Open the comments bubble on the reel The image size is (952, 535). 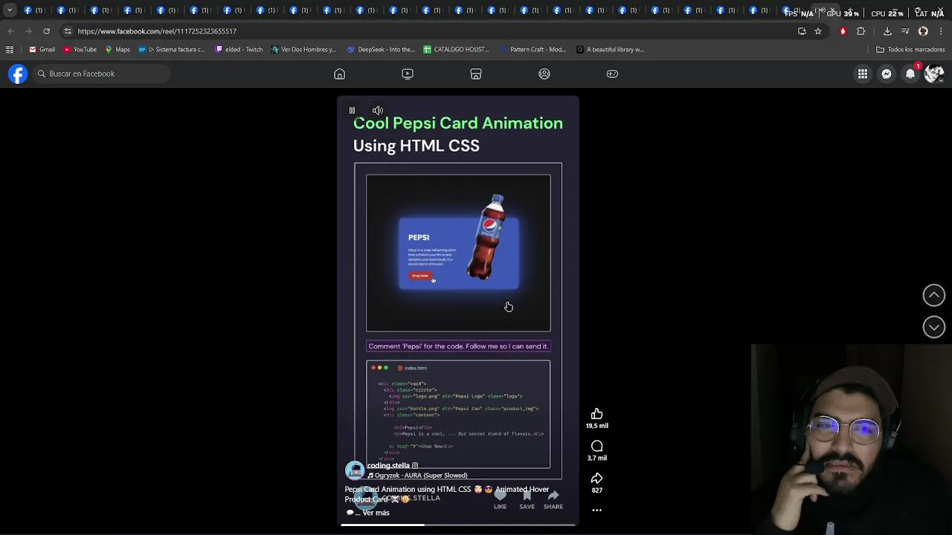click(596, 446)
